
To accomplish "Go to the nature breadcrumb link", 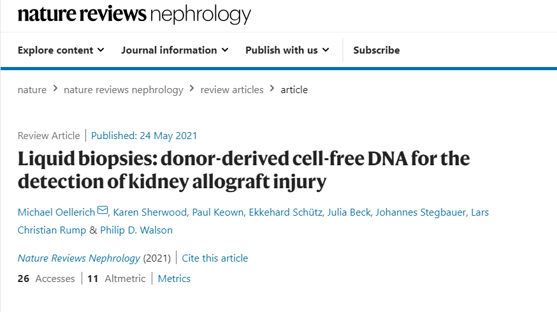I will (32, 90).
